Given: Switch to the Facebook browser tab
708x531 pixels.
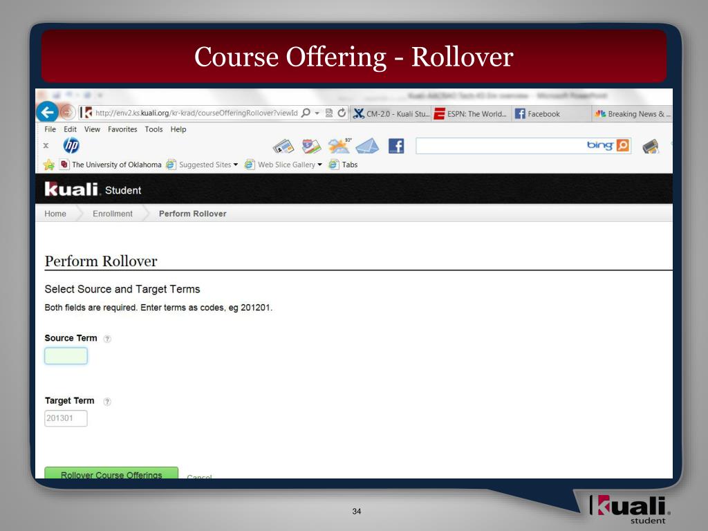Looking at the screenshot, I should click(551, 114).
